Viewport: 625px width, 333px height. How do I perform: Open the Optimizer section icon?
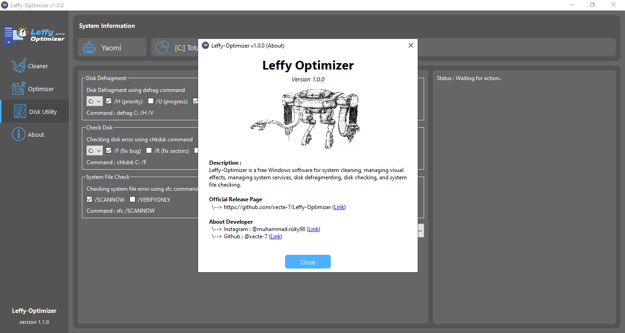[x=18, y=89]
